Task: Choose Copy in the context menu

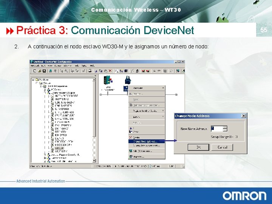Action: [x=147, y=132]
